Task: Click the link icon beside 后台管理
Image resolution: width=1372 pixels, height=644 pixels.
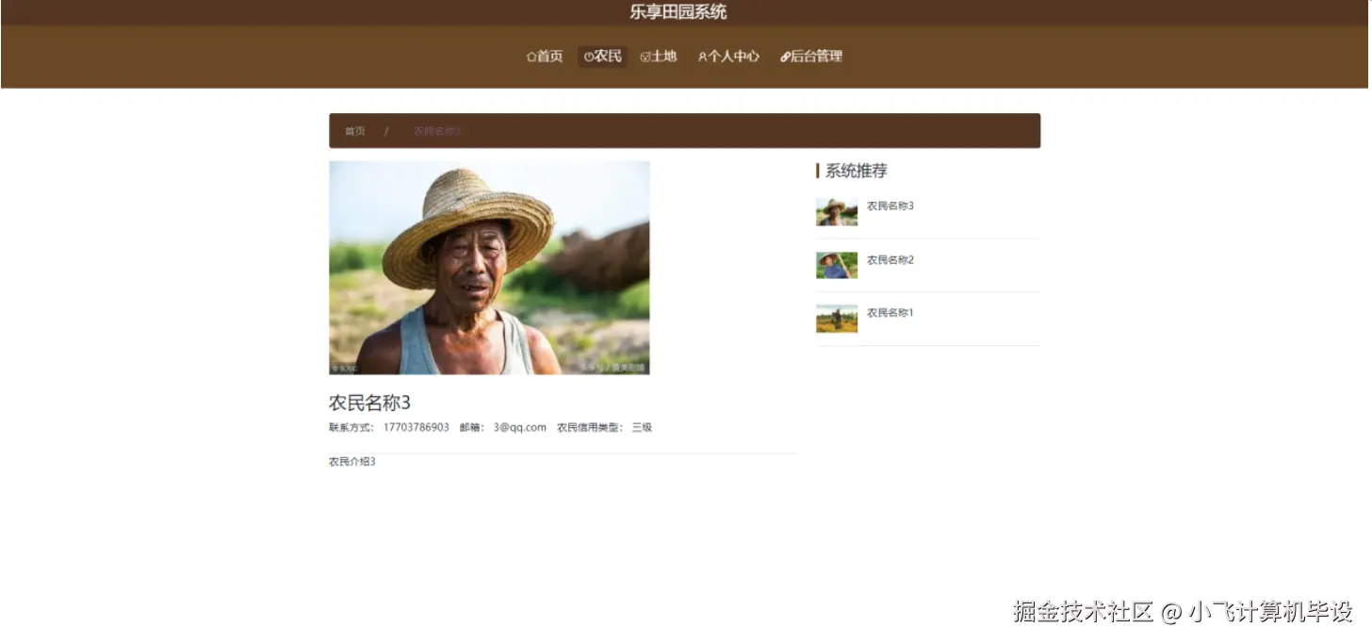Action: click(785, 57)
